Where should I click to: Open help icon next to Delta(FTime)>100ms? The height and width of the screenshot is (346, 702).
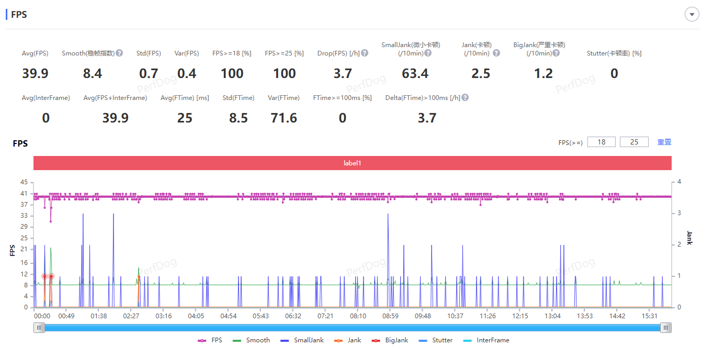(465, 97)
